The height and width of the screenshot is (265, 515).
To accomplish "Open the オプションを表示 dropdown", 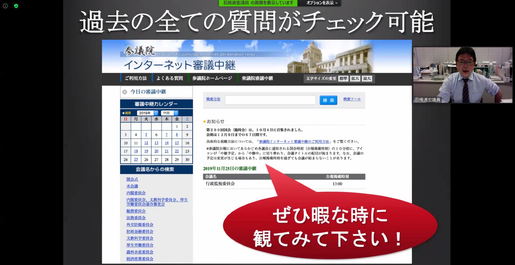I will click(322, 3).
